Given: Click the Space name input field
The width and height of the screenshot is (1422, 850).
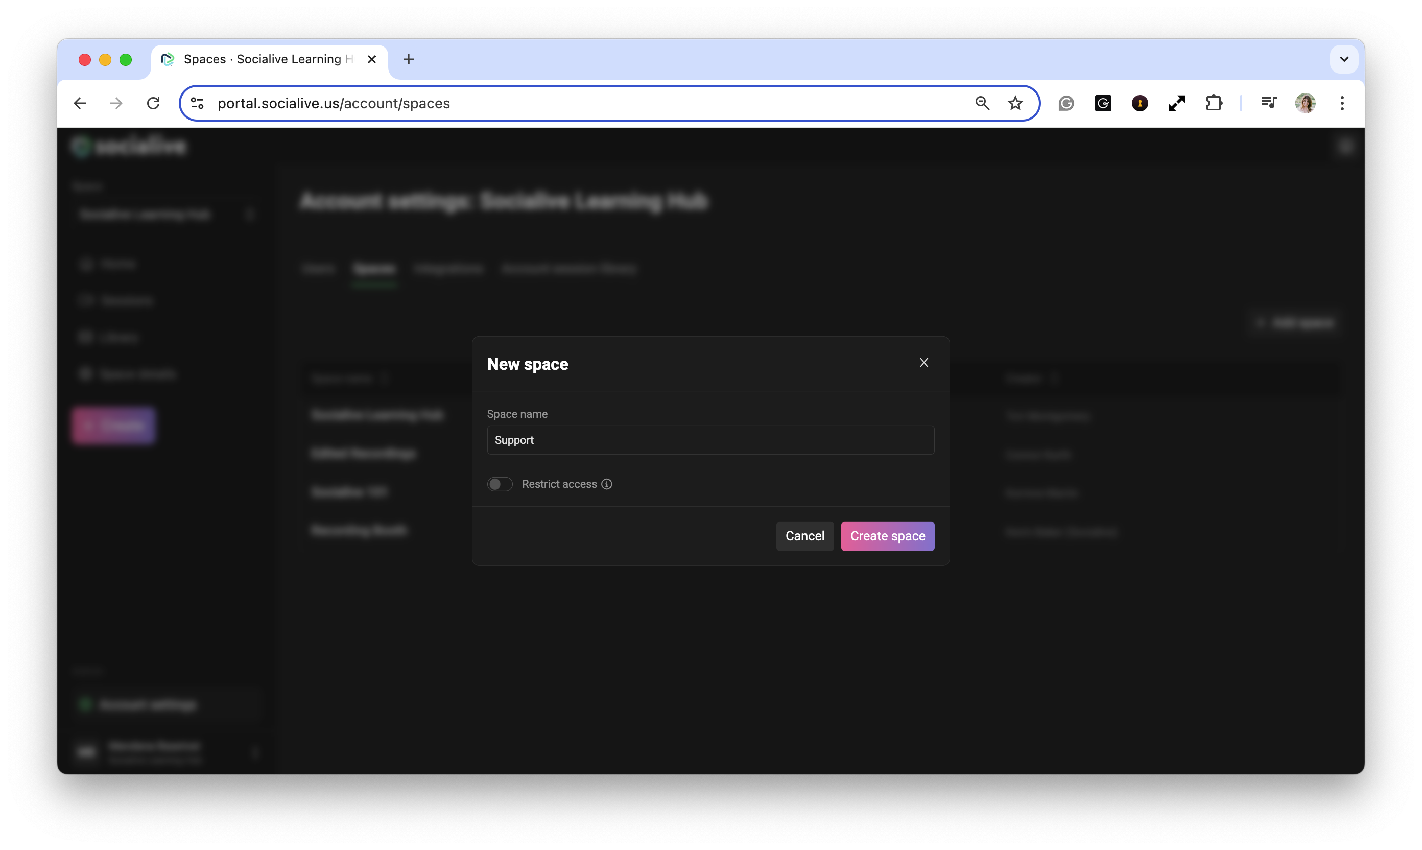Looking at the screenshot, I should point(710,440).
